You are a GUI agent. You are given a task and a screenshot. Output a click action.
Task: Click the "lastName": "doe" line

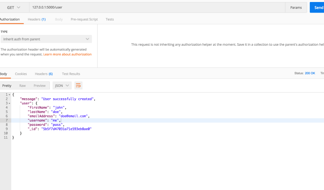coord(45,112)
